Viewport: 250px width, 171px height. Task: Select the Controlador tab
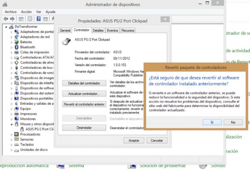(81, 30)
